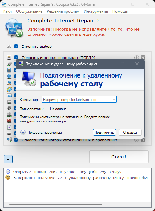Click the Справка button
Screen dimensions: 155x211
(x=130, y=133)
